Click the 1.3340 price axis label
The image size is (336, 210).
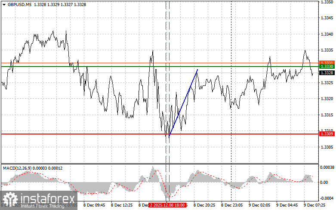point(327,34)
